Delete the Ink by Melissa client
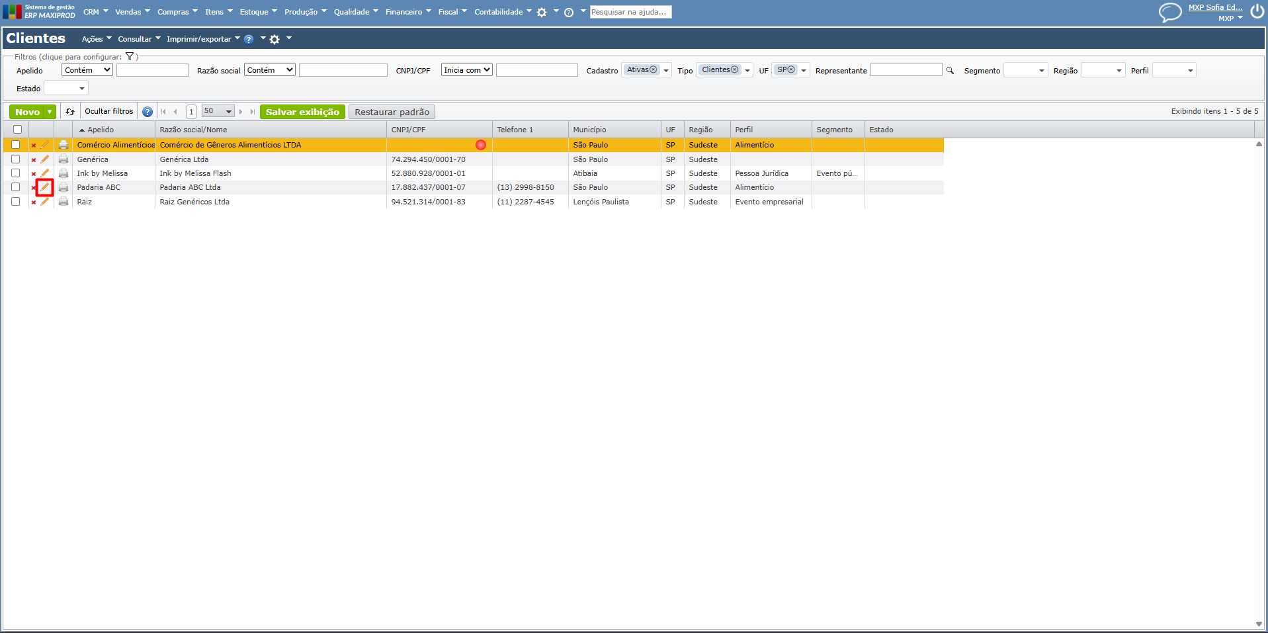This screenshot has width=1268, height=633. coord(34,174)
